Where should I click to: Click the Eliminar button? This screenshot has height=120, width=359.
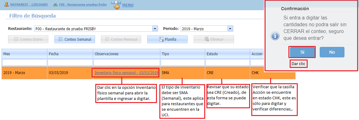[214, 39]
